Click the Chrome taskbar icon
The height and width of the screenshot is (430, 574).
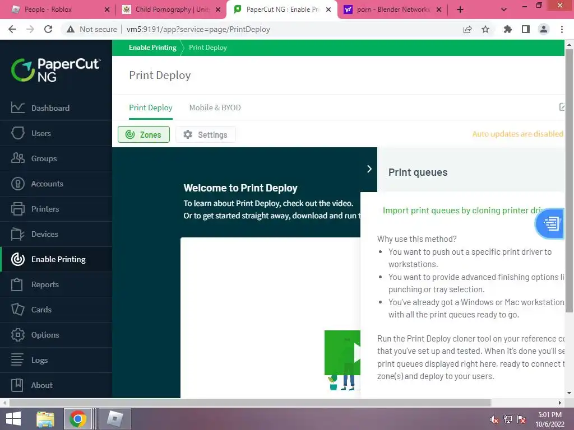(x=77, y=419)
